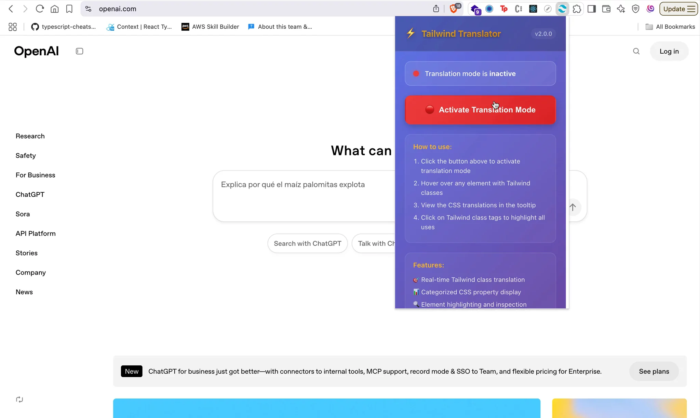
Task: Click the Tailwind Translator extension icon
Action: [x=562, y=9]
